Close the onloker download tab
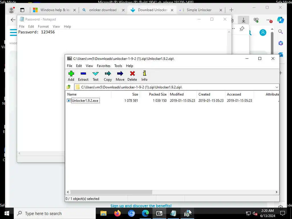Screen dimensions: 292x219 [x=123, y=10]
